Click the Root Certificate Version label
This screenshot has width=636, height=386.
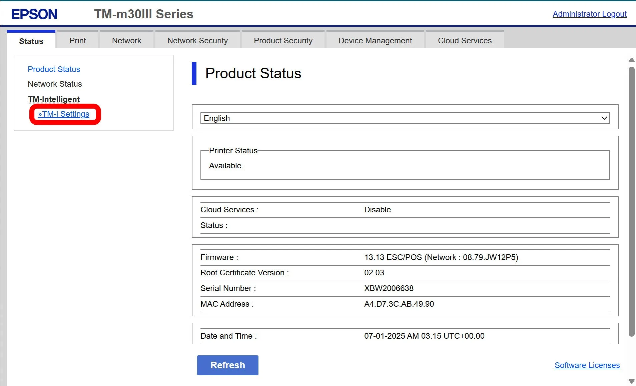(x=244, y=273)
